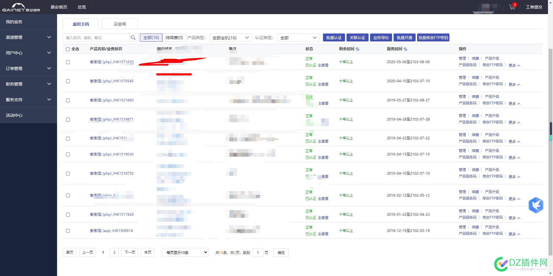Select the 待续费(0) filter
The width and height of the screenshot is (553, 276).
point(174,38)
